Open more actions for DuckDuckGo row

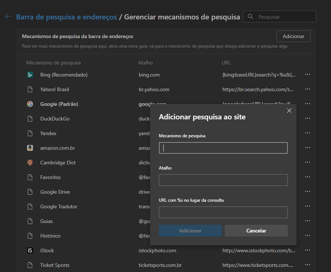[308, 118]
